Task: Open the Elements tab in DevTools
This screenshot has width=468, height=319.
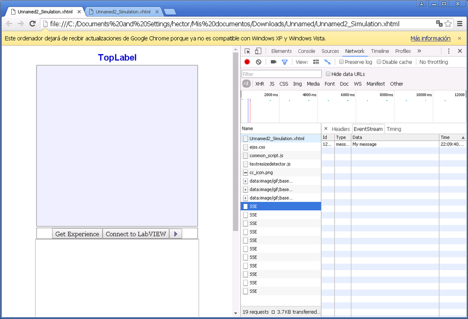Action: [x=282, y=51]
